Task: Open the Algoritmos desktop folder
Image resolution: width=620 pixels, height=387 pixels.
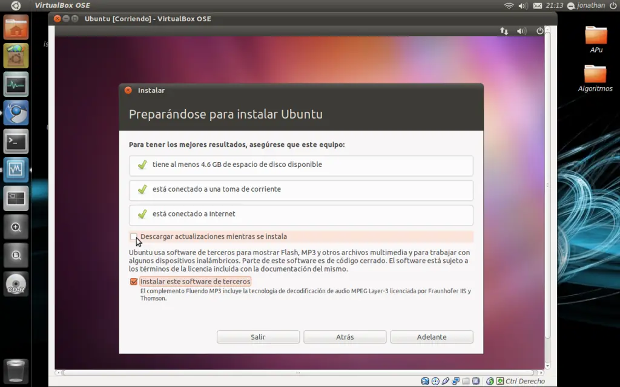Action: click(x=595, y=78)
